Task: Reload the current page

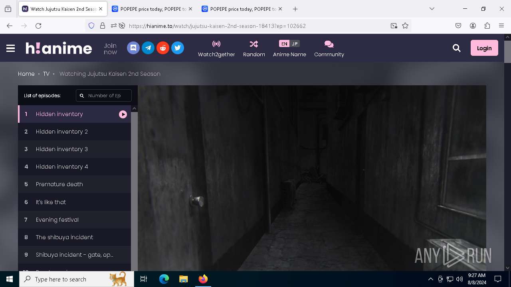Action: 38,26
